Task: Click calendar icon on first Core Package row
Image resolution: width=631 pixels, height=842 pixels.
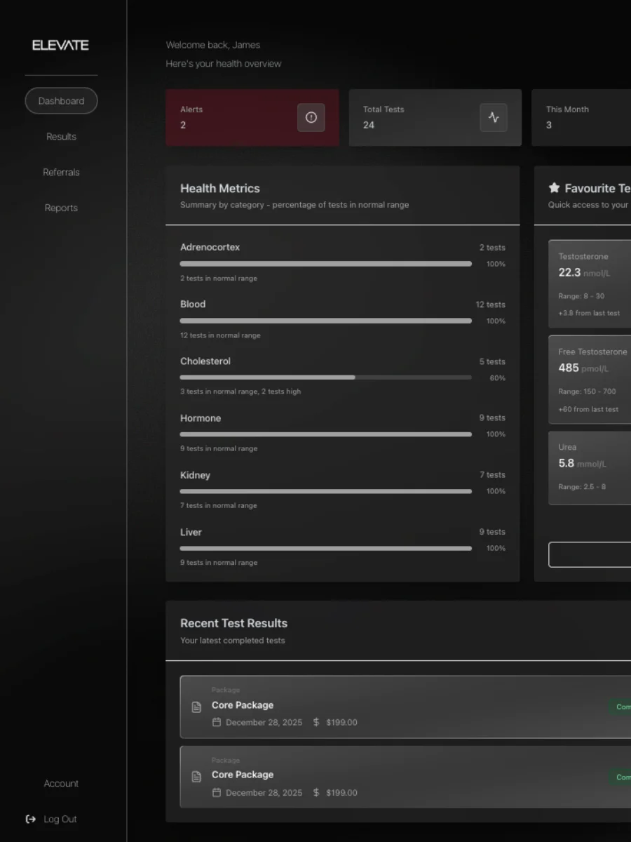Action: pyautogui.click(x=217, y=722)
